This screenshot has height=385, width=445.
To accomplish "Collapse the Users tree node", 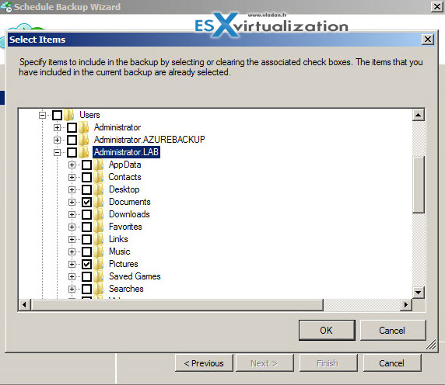I will [x=42, y=115].
